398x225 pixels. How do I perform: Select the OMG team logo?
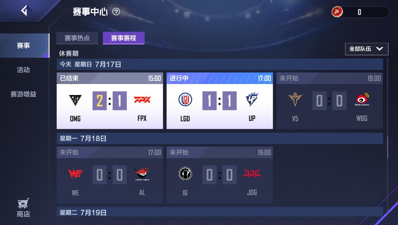click(x=75, y=100)
